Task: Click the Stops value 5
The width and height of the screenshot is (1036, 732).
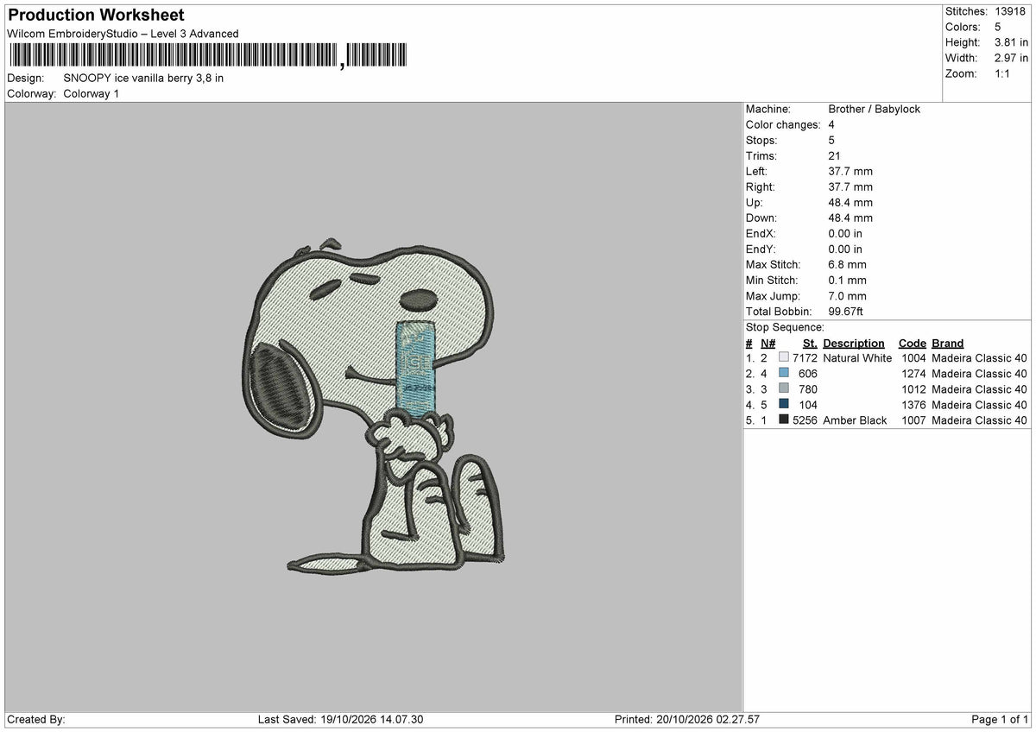Action: tap(831, 140)
